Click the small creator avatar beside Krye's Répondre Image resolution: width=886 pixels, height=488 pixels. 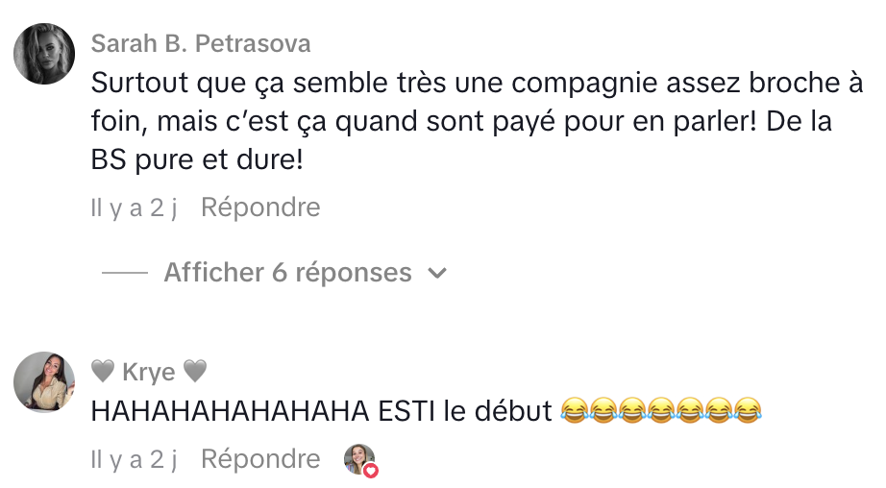(357, 458)
